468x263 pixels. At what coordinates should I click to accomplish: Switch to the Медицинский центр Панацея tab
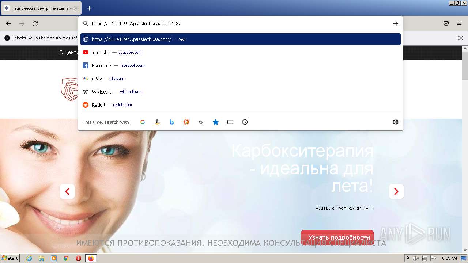(41, 8)
